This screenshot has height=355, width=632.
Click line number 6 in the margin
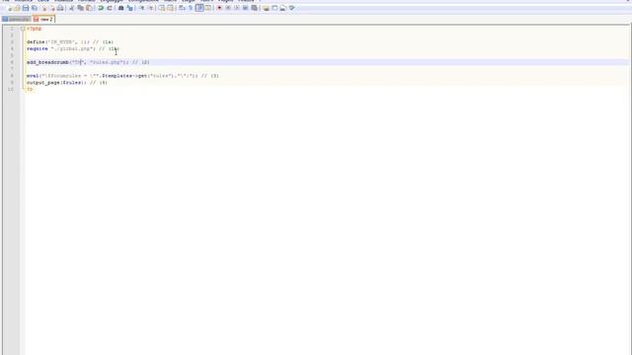pyautogui.click(x=12, y=62)
